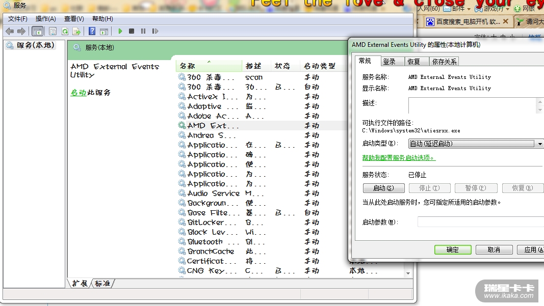Switch to 标准 view tab at bottom
This screenshot has width=544, height=306.
coord(102,284)
